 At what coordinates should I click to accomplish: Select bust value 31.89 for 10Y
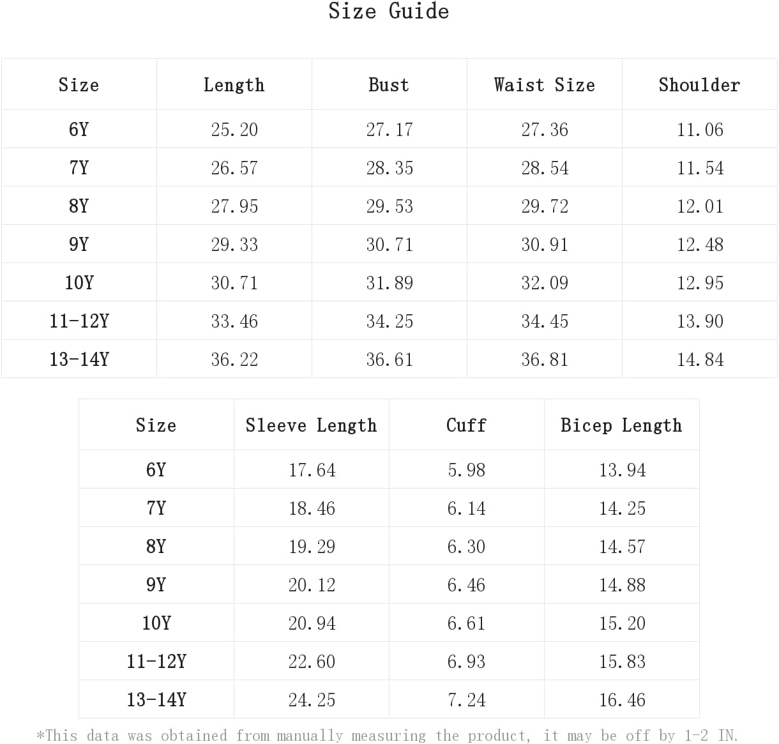(390, 283)
